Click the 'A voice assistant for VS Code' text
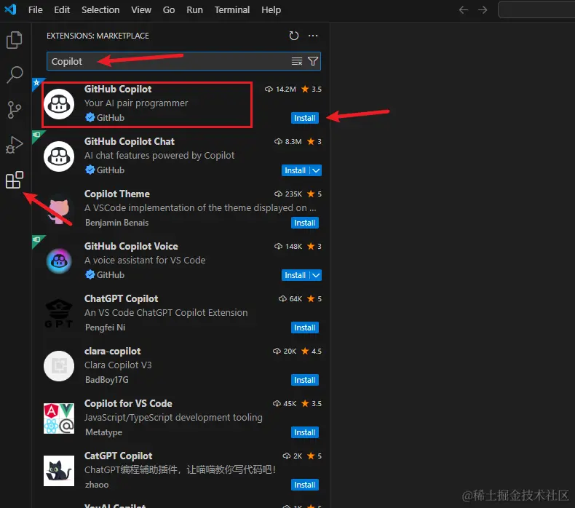This screenshot has width=575, height=508. pyautogui.click(x=145, y=261)
